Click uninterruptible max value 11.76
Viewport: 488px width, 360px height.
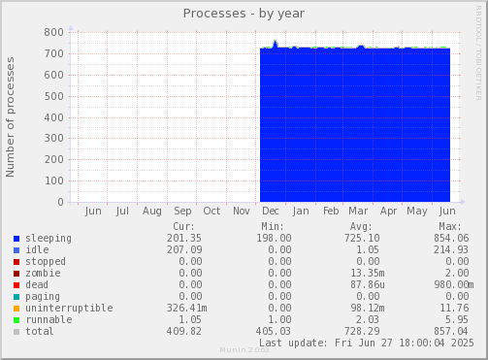tap(454, 308)
